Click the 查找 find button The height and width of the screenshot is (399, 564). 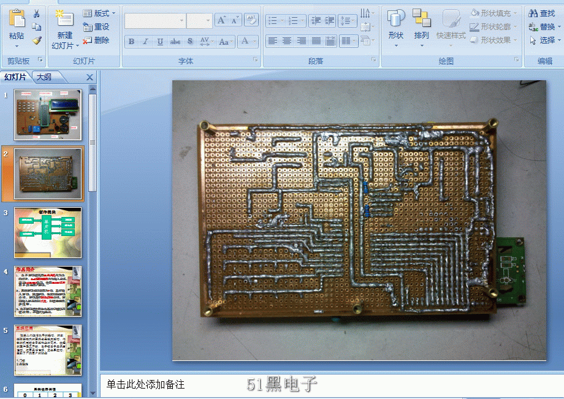(542, 13)
